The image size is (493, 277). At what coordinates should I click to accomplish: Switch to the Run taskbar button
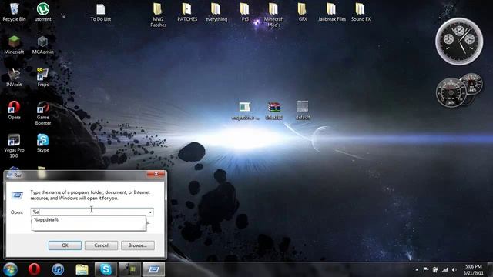(153, 269)
